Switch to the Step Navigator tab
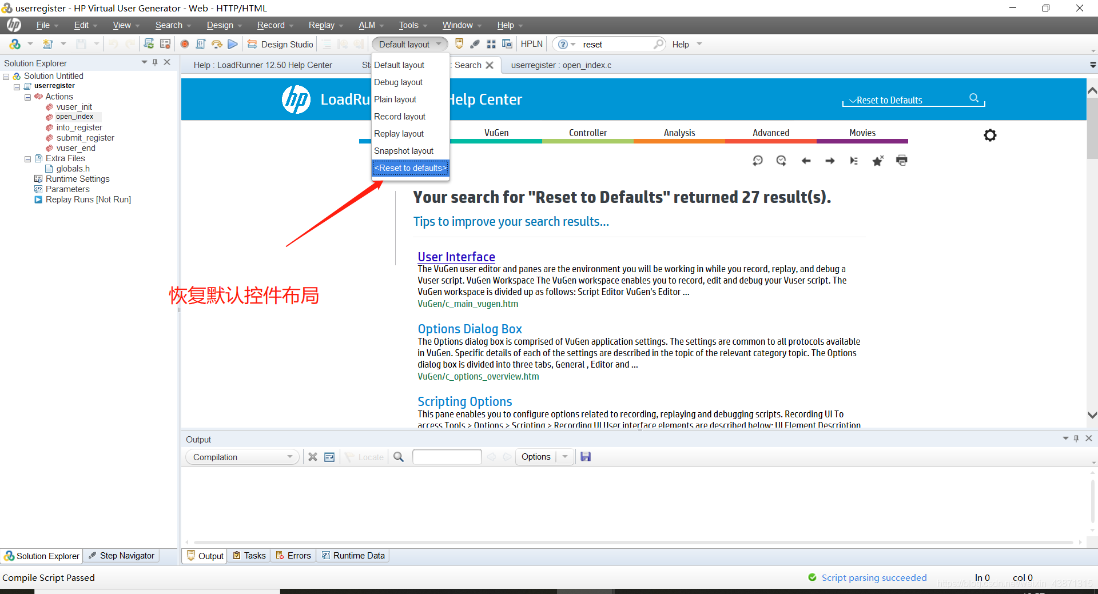Screen dimensions: 1098x594 coord(121,556)
